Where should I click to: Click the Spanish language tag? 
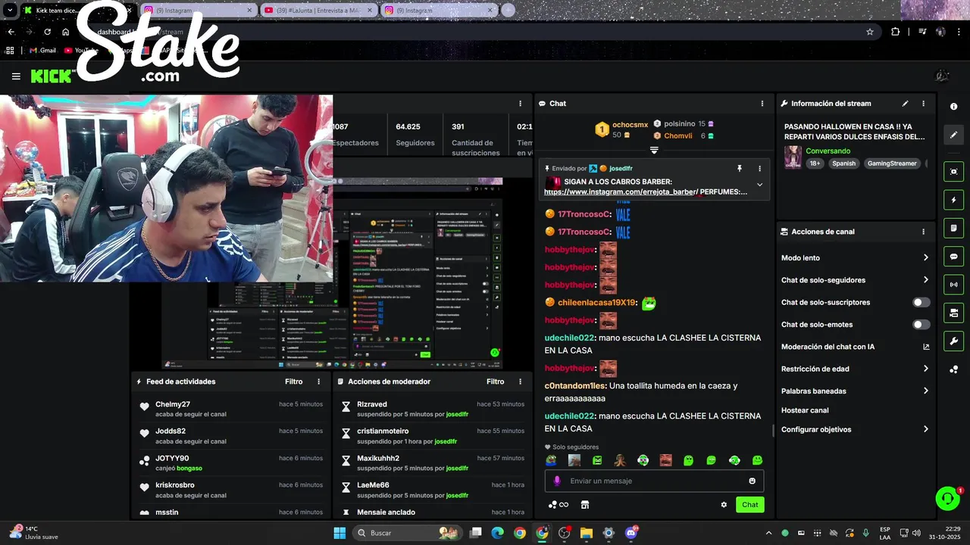click(843, 163)
